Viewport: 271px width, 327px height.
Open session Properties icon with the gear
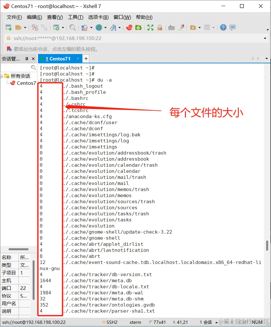click(56, 27)
